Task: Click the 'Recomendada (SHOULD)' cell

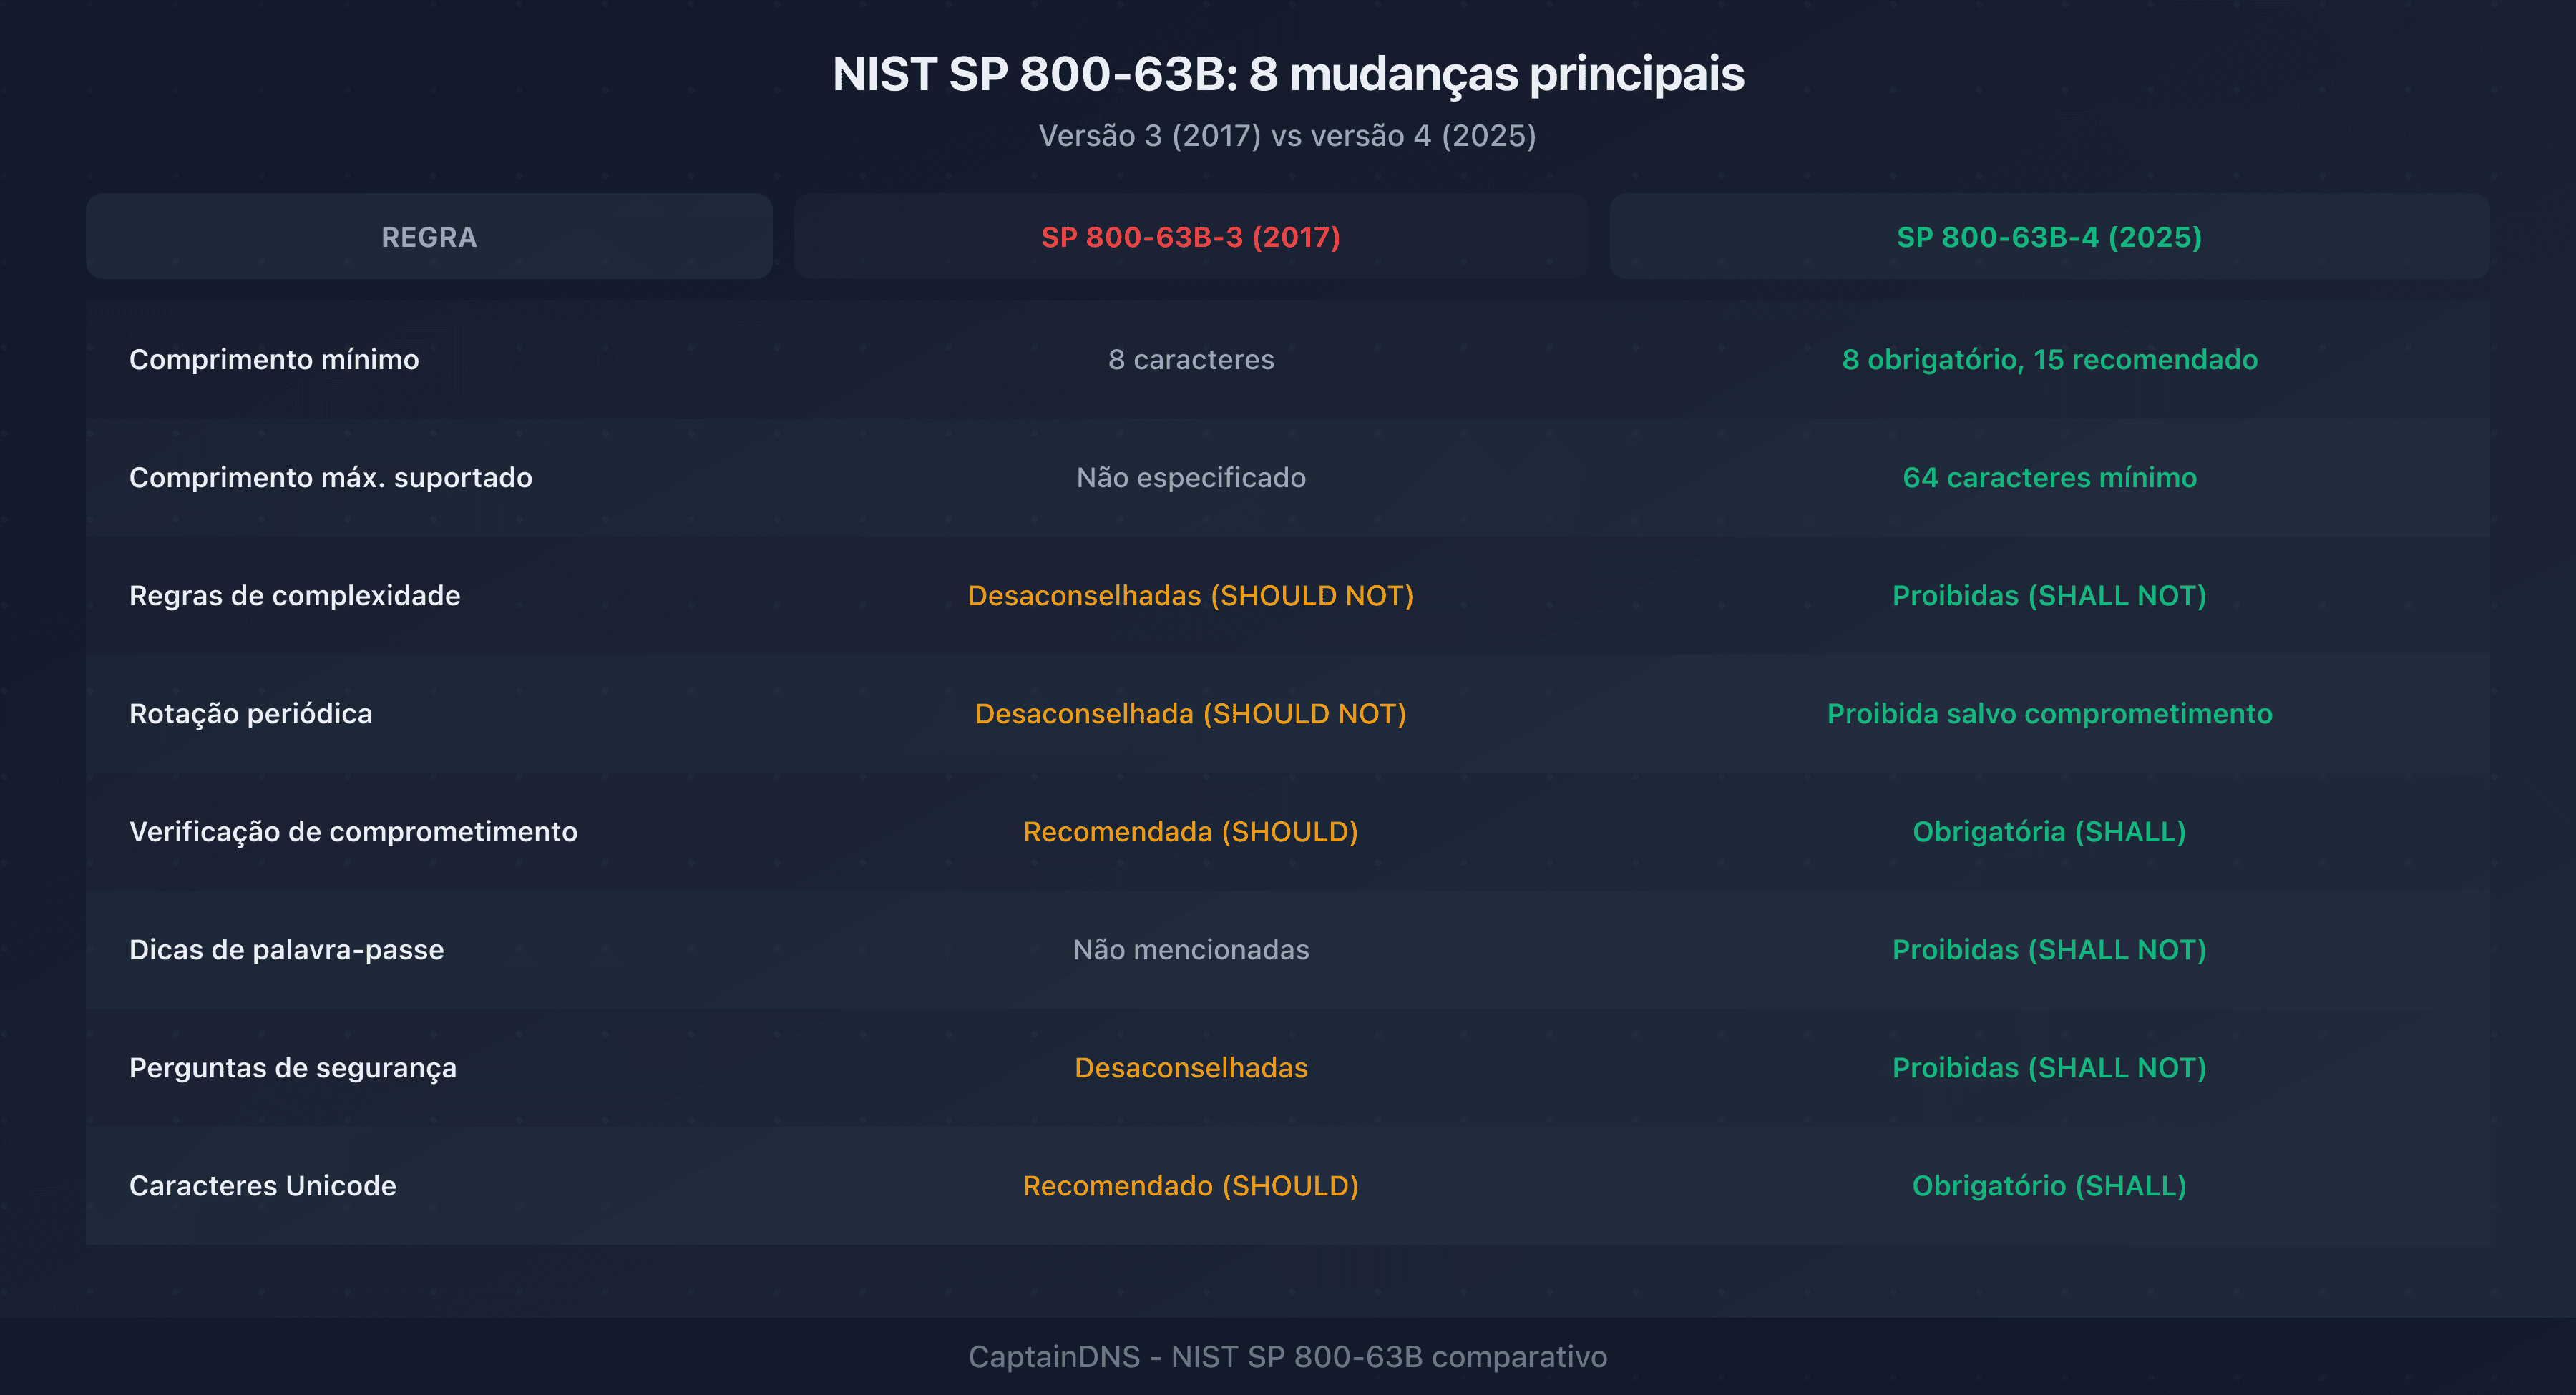Action: pos(1191,831)
